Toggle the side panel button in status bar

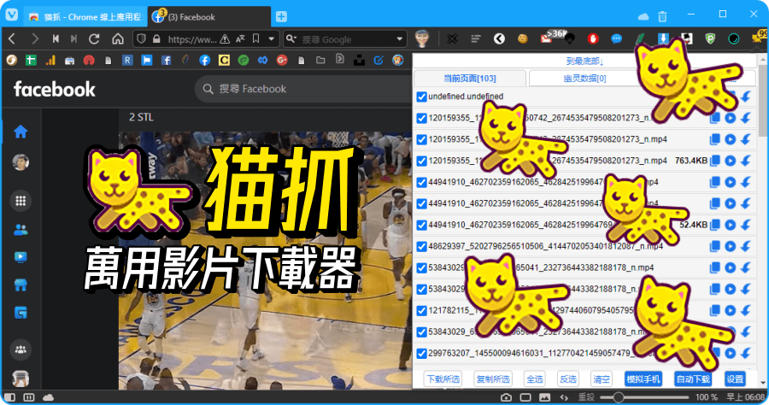tap(9, 397)
